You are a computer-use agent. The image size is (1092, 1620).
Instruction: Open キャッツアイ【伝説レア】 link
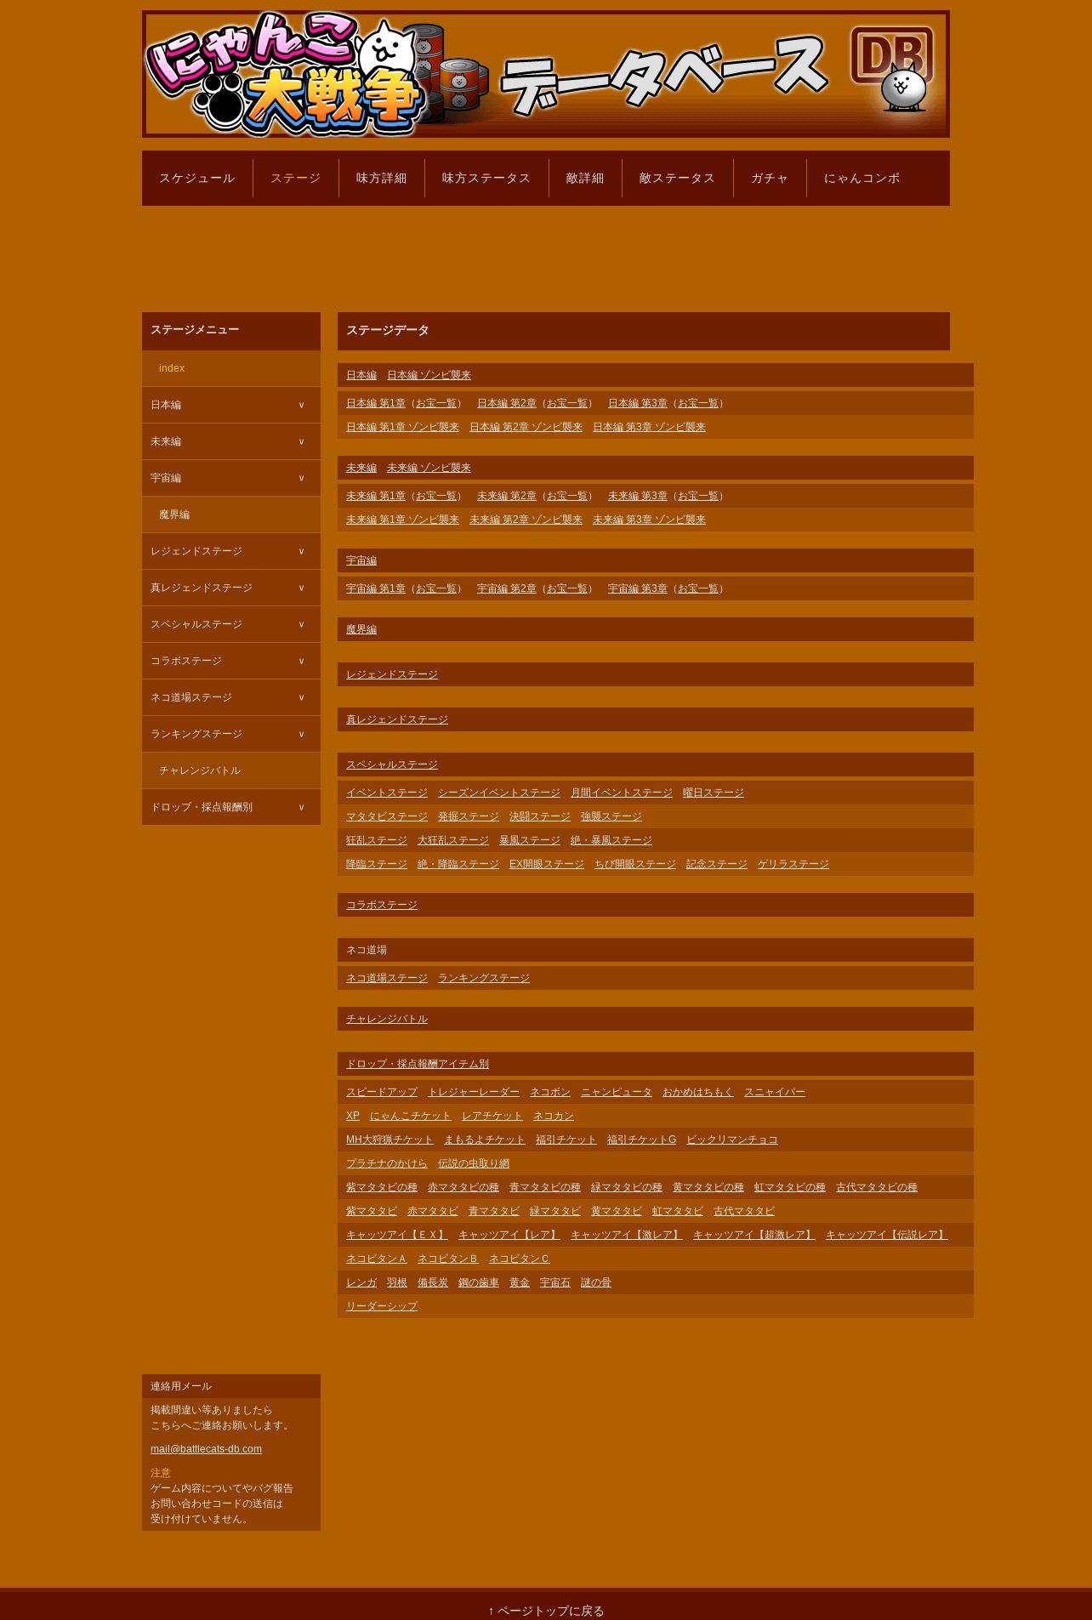[x=887, y=1235]
